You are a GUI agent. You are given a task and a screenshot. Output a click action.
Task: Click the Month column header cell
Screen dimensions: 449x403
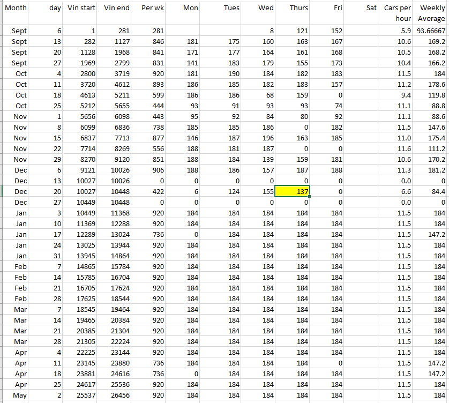click(x=15, y=13)
